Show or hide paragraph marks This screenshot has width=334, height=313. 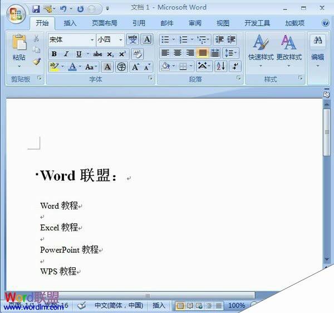235,66
